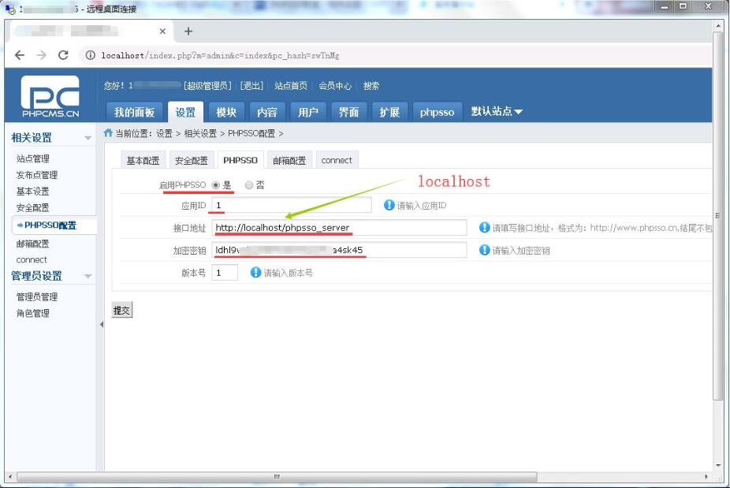Open 安全配置 in the sidebar

(x=32, y=207)
